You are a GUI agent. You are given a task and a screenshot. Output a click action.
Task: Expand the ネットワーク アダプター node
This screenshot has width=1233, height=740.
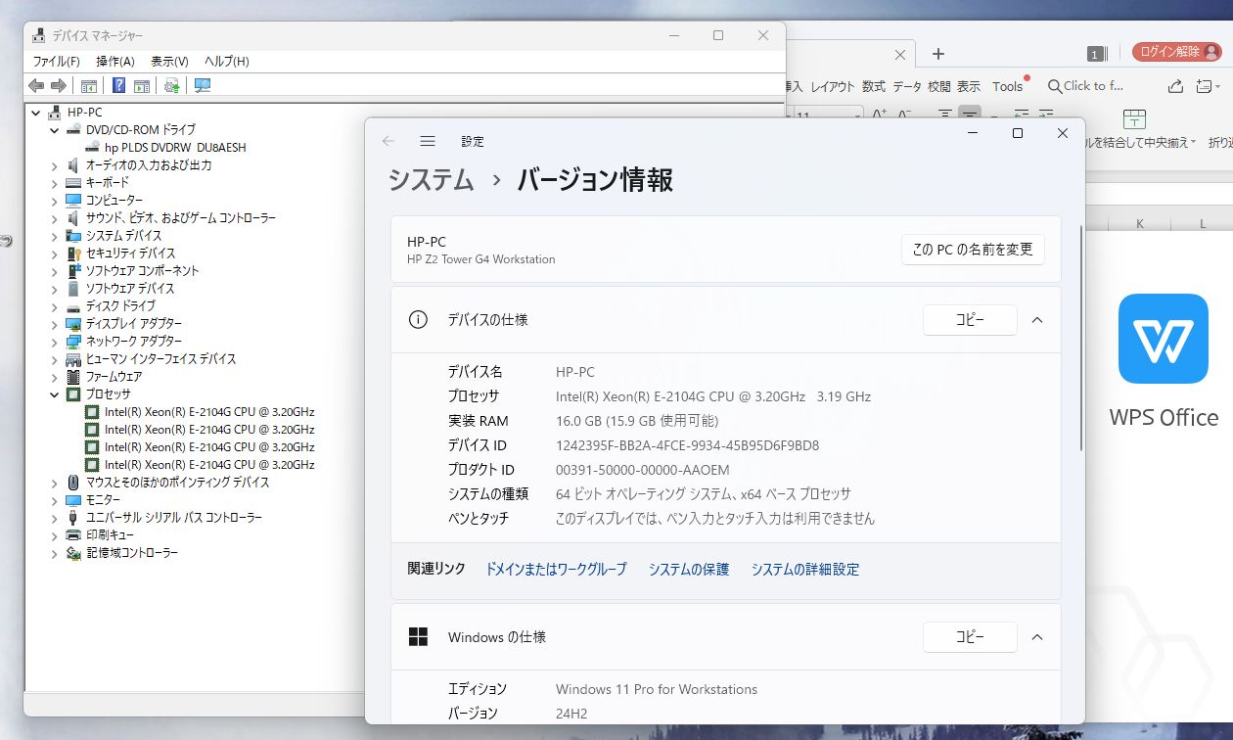[55, 342]
